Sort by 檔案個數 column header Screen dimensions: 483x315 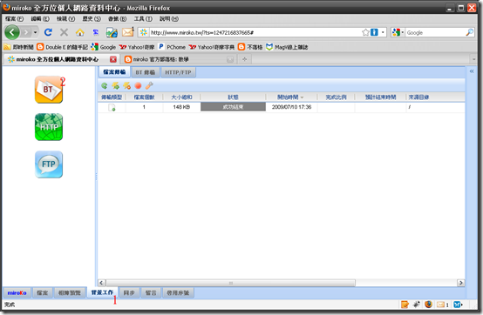144,97
